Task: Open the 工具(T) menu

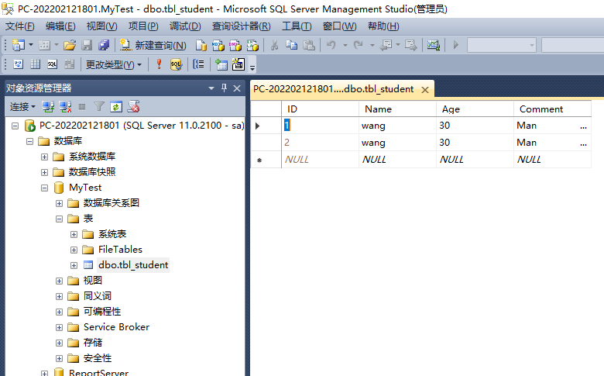Action: (297, 26)
